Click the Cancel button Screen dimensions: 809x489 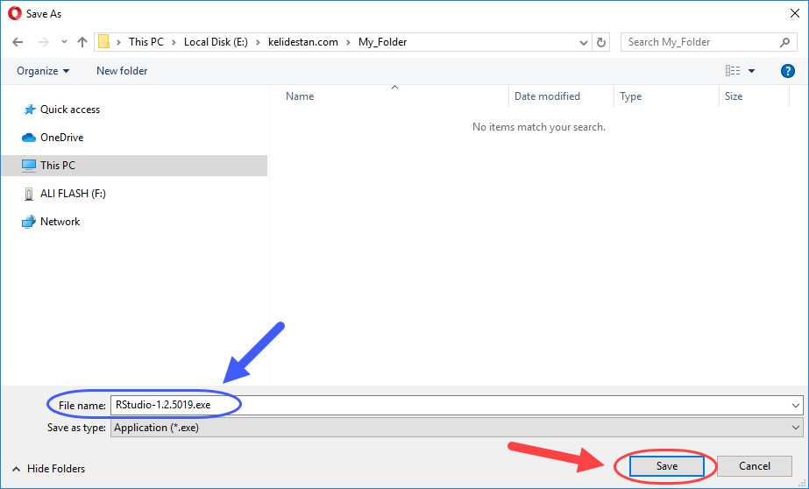(755, 466)
